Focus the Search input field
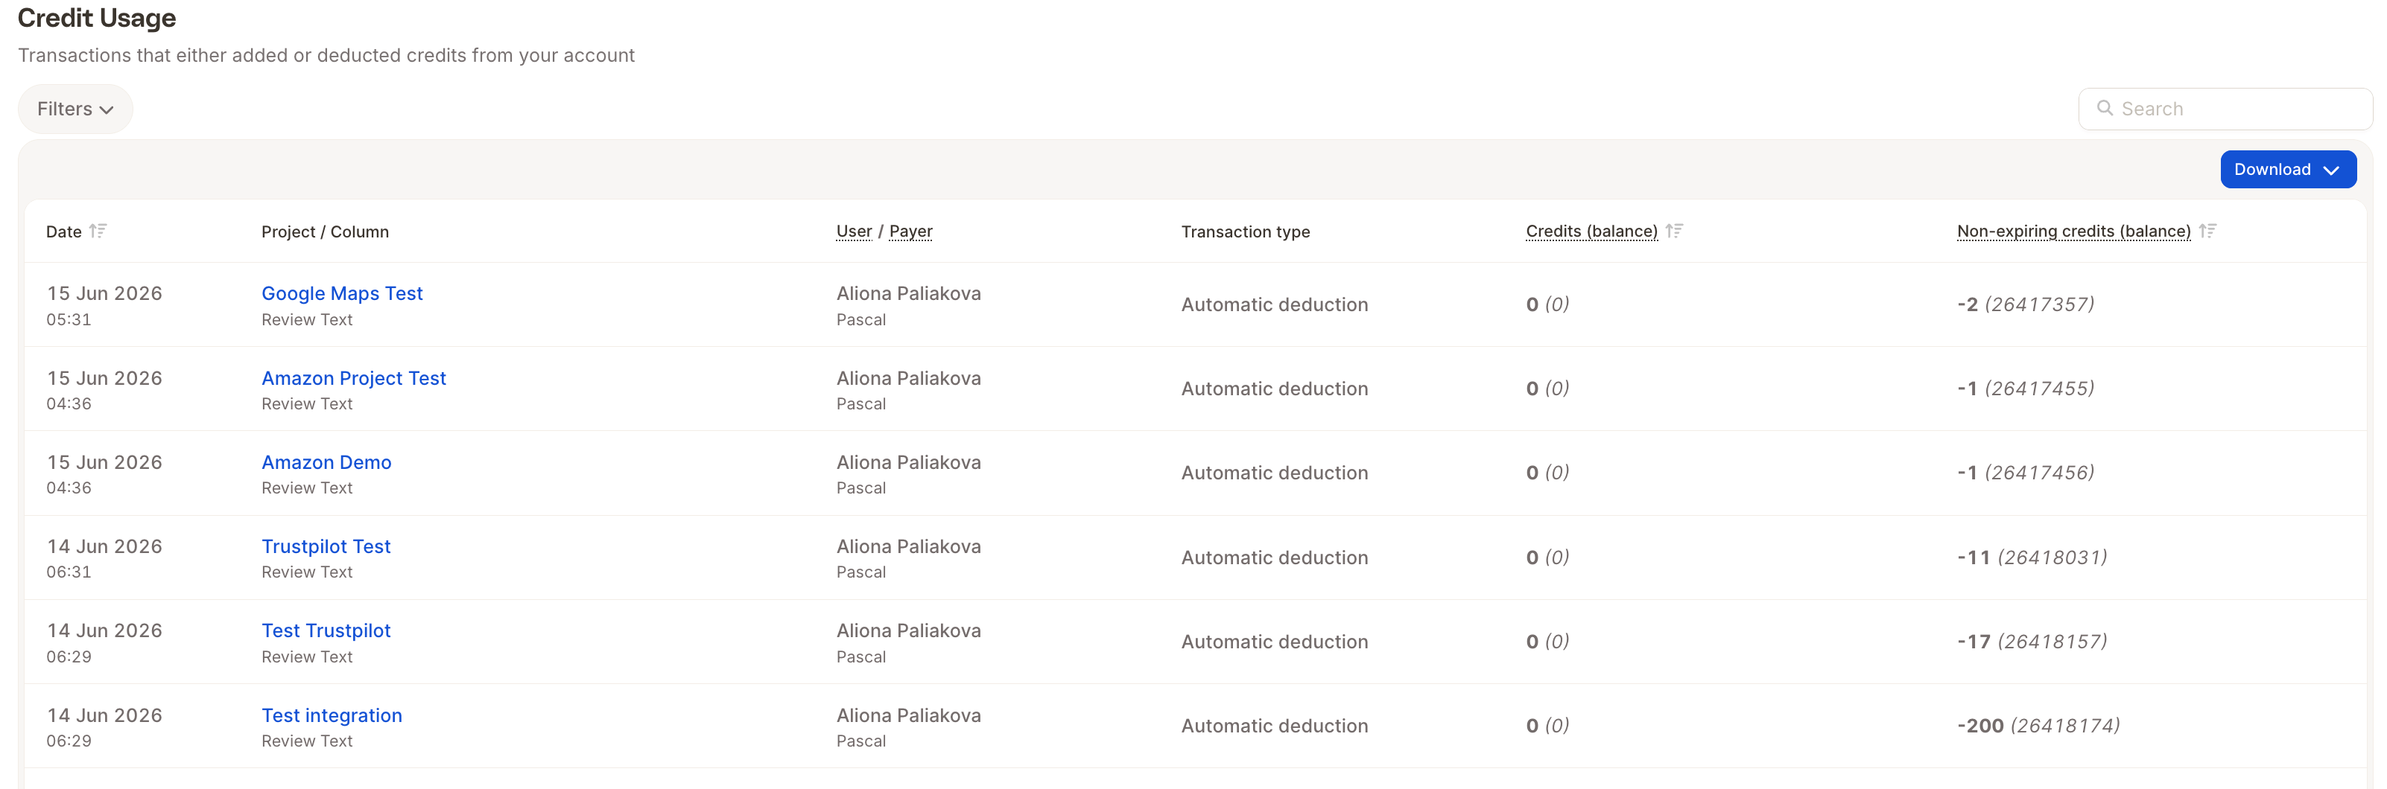 tap(2225, 109)
